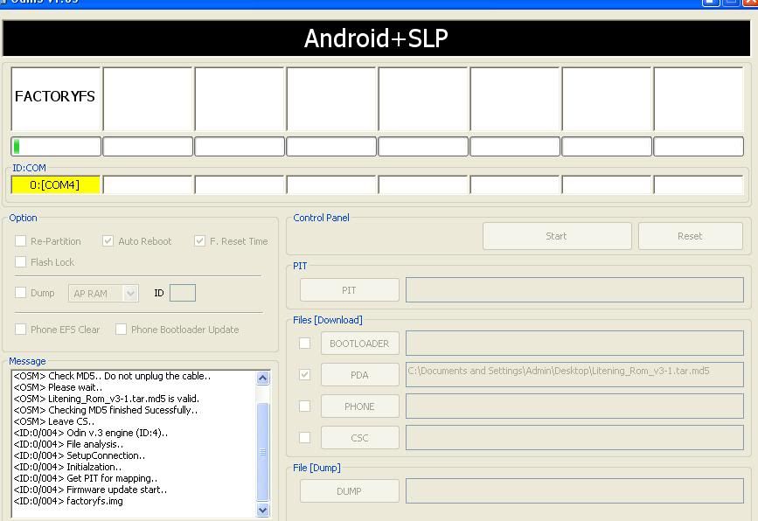The width and height of the screenshot is (758, 521).
Task: Toggle the Auto Reboot checkbox
Action: coord(108,241)
